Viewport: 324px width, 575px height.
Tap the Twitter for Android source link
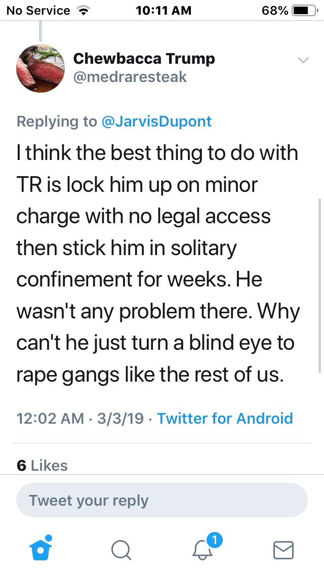coord(225,418)
